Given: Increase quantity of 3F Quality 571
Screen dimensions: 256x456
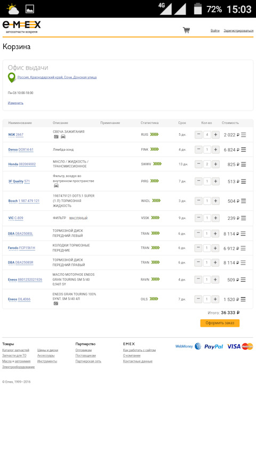Looking at the screenshot, I should 215,181.
